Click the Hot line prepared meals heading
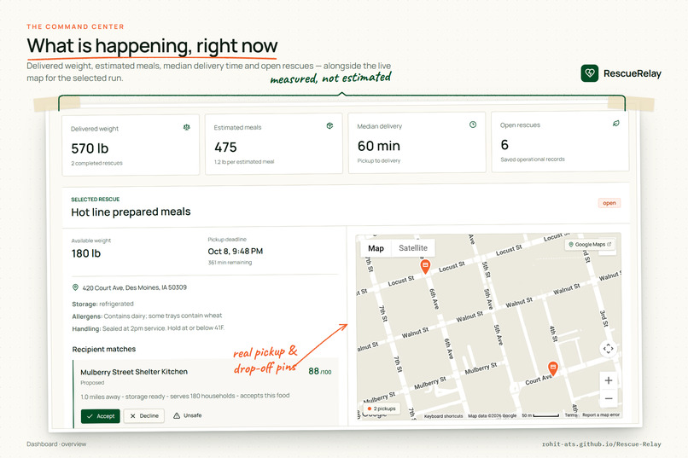688x458 pixels. (x=131, y=212)
